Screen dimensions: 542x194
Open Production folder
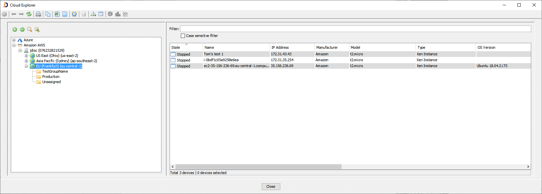pyautogui.click(x=51, y=77)
